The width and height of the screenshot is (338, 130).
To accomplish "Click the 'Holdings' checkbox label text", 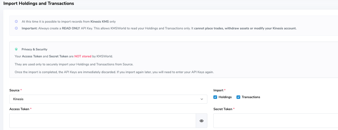I will [225, 97].
